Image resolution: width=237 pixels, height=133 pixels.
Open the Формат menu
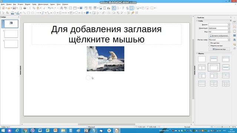28,4
